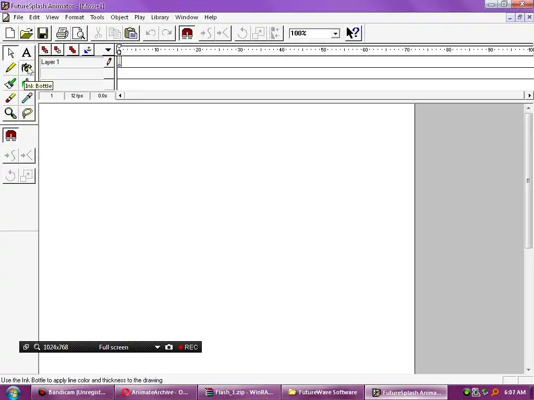Image resolution: width=534 pixels, height=400 pixels.
Task: Click the timeline right scroll arrow
Action: 529,96
